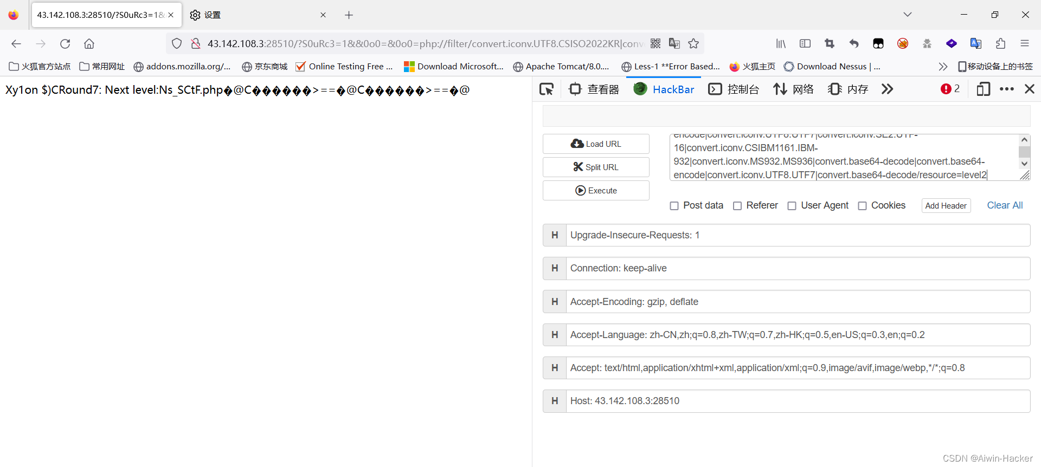Pick an element with the inspector picker
The height and width of the screenshot is (467, 1041).
click(x=547, y=89)
